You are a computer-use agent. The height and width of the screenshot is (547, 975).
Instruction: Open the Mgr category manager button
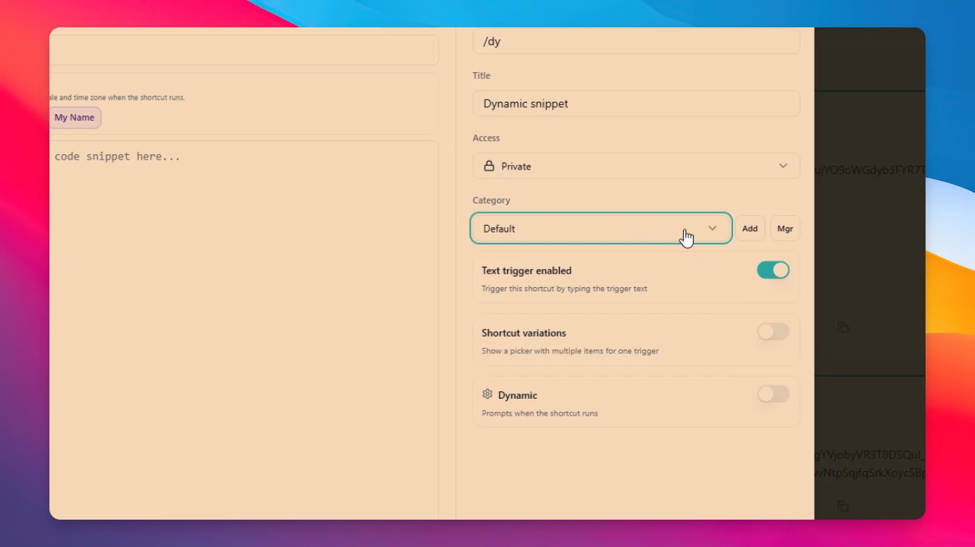(785, 228)
